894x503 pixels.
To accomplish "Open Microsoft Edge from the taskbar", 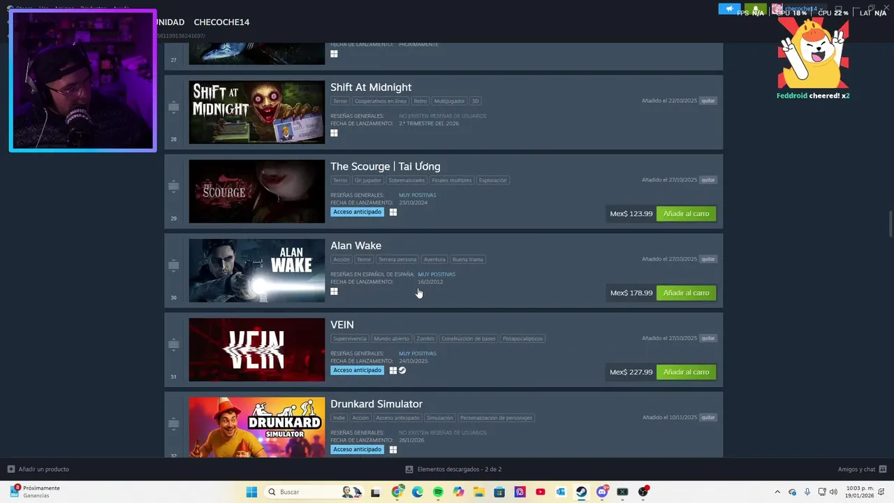I will [418, 492].
